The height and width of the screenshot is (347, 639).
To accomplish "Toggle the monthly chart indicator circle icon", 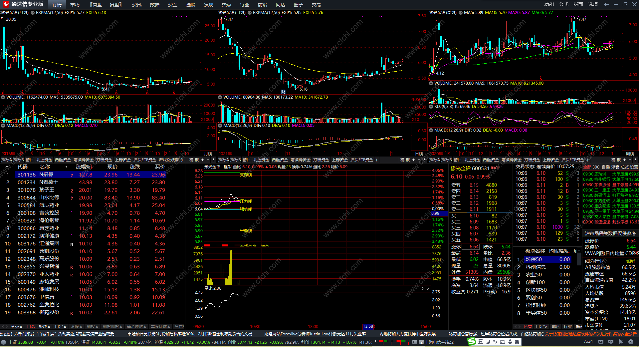I will (x=33, y=13).
